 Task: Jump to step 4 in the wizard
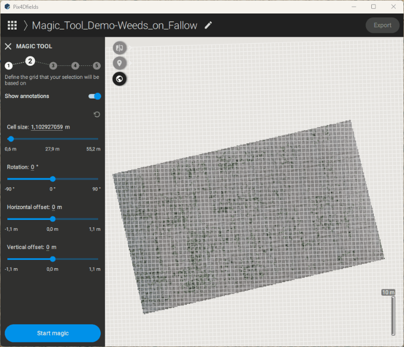point(75,66)
